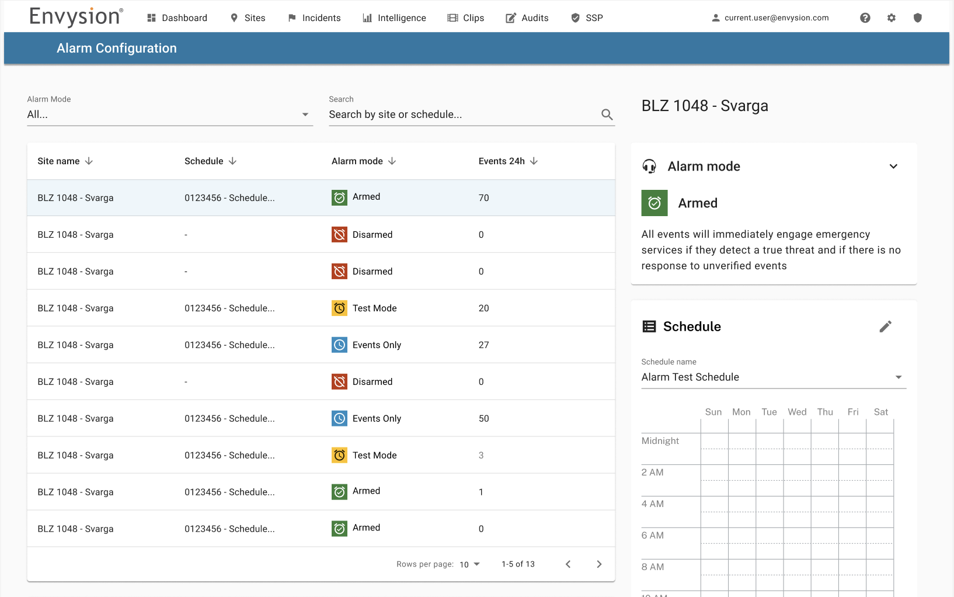Open settings gear icon in header
Viewport: 954px width, 597px height.
pos(891,18)
